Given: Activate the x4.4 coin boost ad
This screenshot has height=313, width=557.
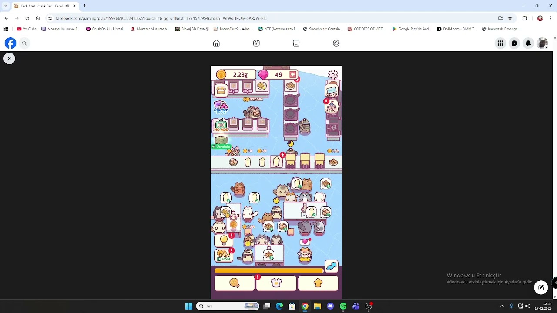Looking at the screenshot, I should coord(224,256).
